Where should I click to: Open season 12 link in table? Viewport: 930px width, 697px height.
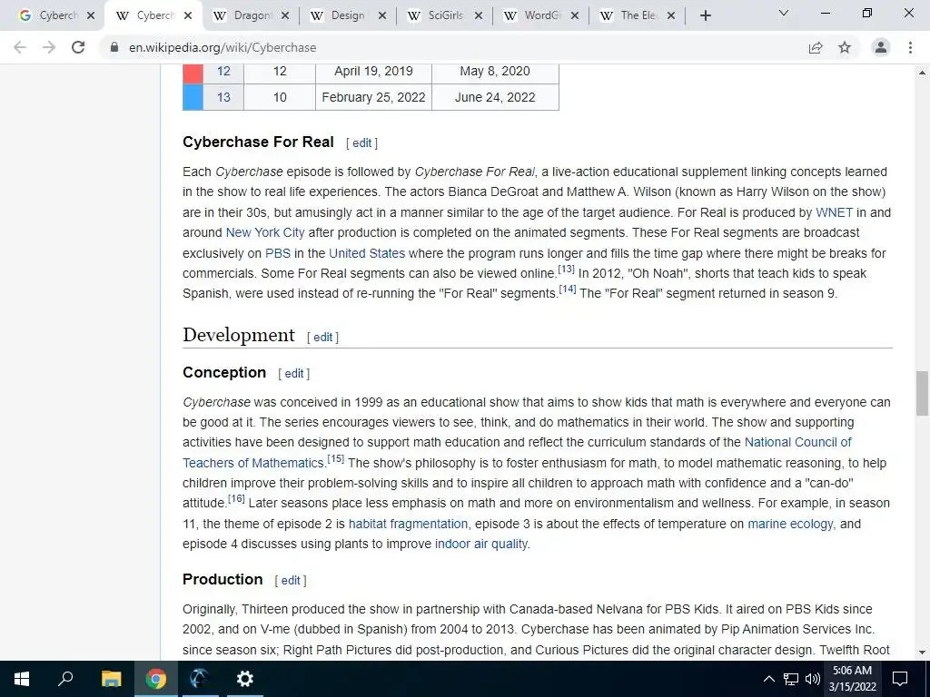tap(223, 71)
